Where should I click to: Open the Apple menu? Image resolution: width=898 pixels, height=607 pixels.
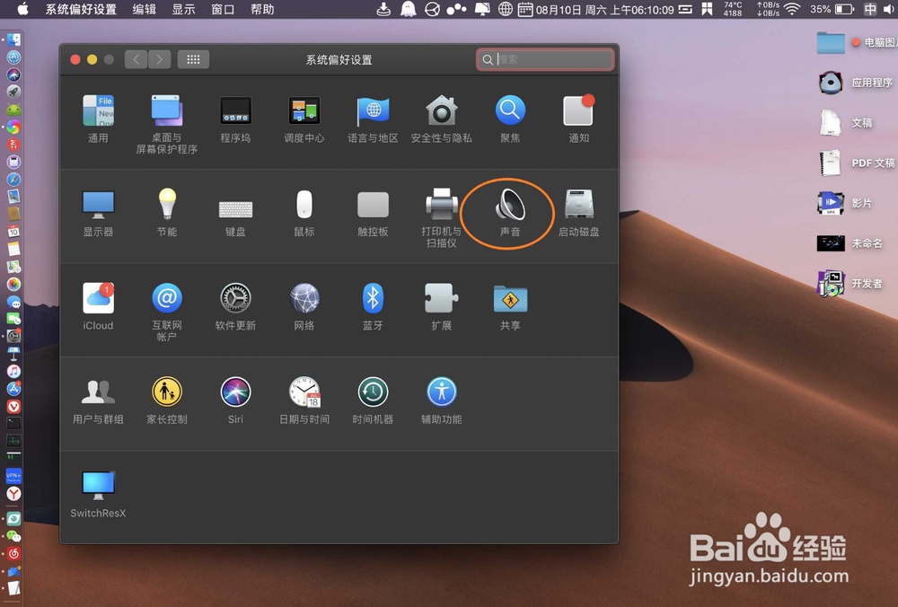click(x=23, y=9)
